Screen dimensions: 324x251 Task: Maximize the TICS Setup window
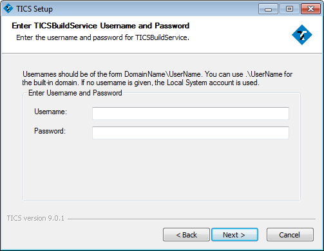point(289,9)
